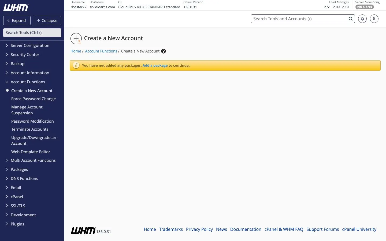
Task: Click the Create a New Account plus icon
Action: [76, 39]
